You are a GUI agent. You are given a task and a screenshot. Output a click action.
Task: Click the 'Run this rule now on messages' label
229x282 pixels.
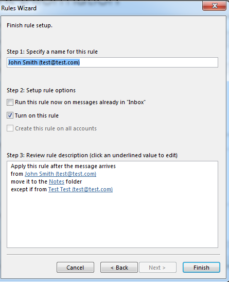pos(80,102)
